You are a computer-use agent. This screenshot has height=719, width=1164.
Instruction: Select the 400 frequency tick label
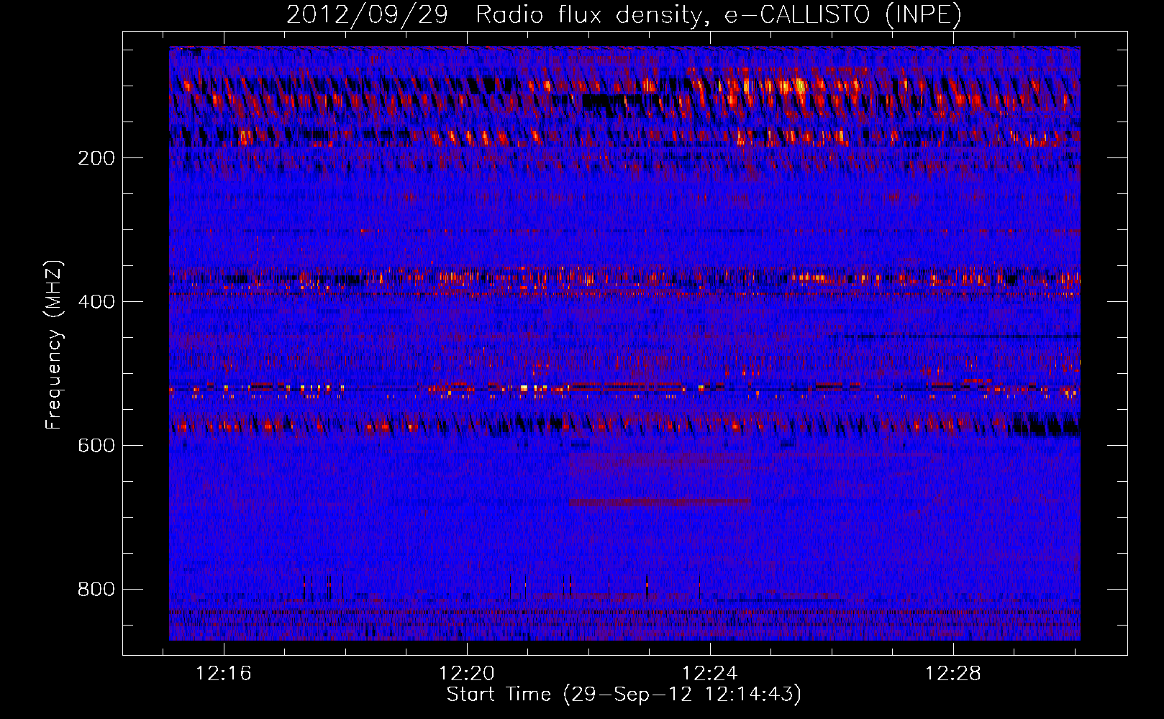[96, 302]
